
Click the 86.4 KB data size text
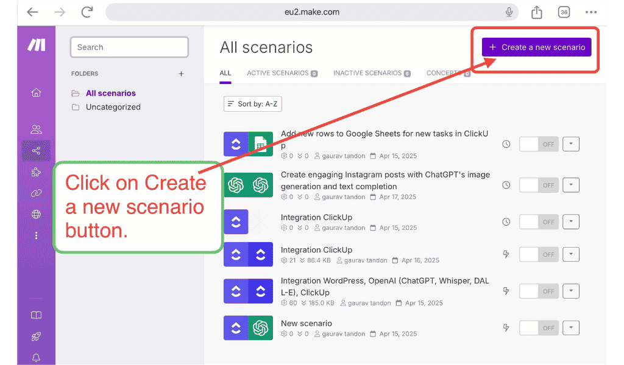pos(319,260)
